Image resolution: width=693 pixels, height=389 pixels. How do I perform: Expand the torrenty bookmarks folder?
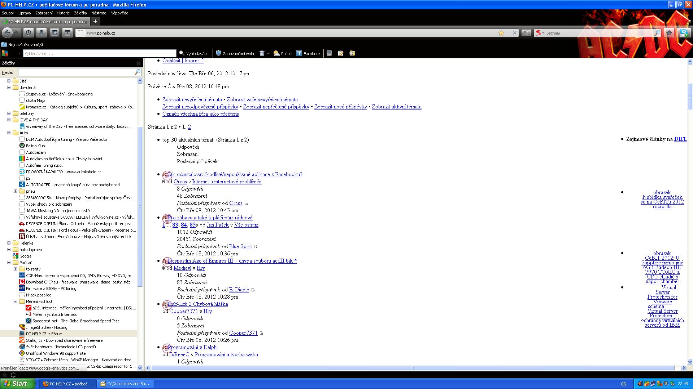(x=16, y=269)
